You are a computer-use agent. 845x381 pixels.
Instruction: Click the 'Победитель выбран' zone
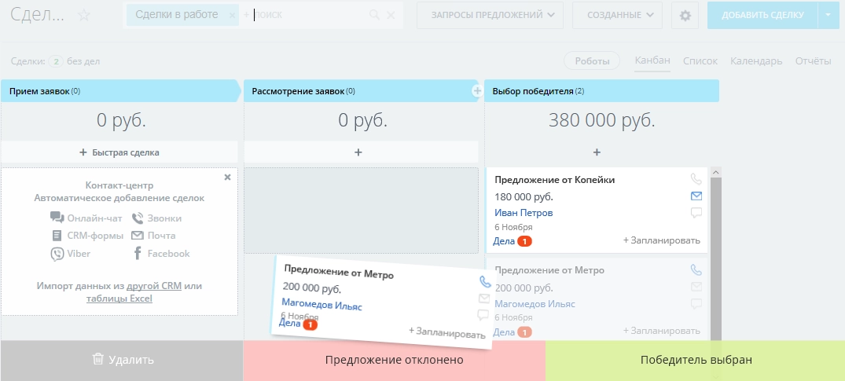[x=695, y=360]
